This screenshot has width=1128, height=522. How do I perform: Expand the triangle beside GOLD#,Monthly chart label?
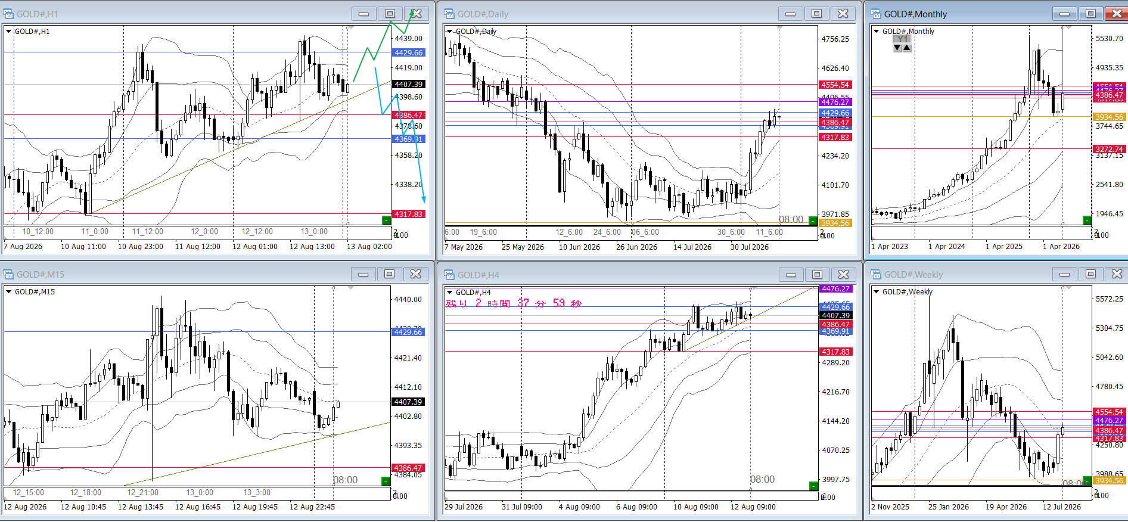click(x=876, y=32)
